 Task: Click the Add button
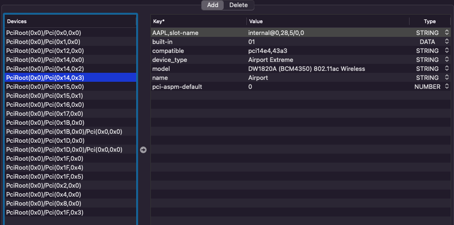tap(212, 5)
